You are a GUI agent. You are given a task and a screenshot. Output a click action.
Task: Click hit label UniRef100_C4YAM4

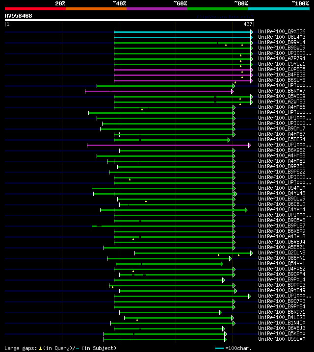pos(282,209)
